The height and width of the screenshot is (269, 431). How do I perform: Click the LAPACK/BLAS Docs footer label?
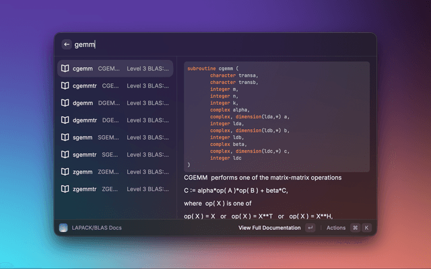coord(98,228)
